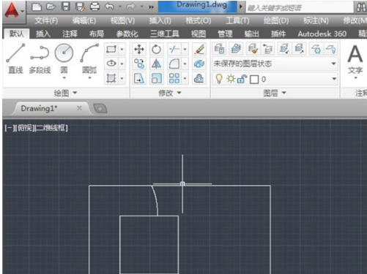Activate the rectangular Array tool

[174, 79]
